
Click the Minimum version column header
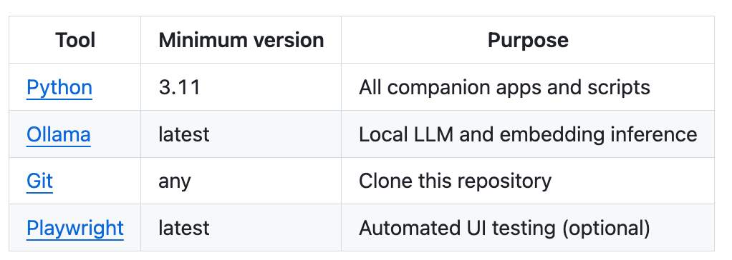tap(241, 40)
